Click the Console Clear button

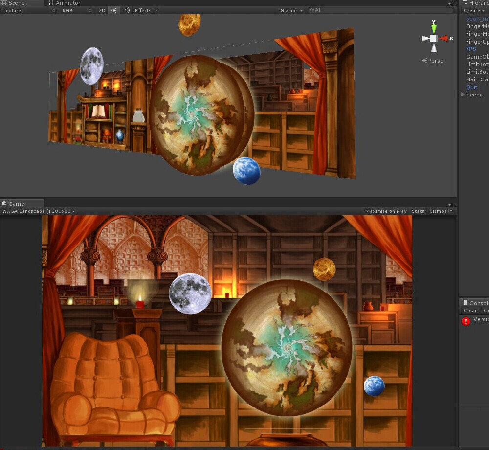[x=470, y=311]
